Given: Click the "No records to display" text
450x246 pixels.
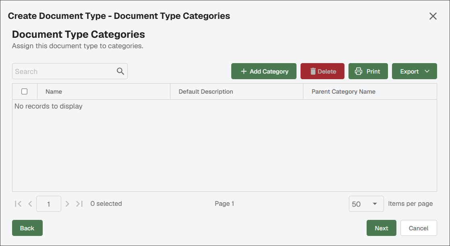Looking at the screenshot, I should coord(48,106).
